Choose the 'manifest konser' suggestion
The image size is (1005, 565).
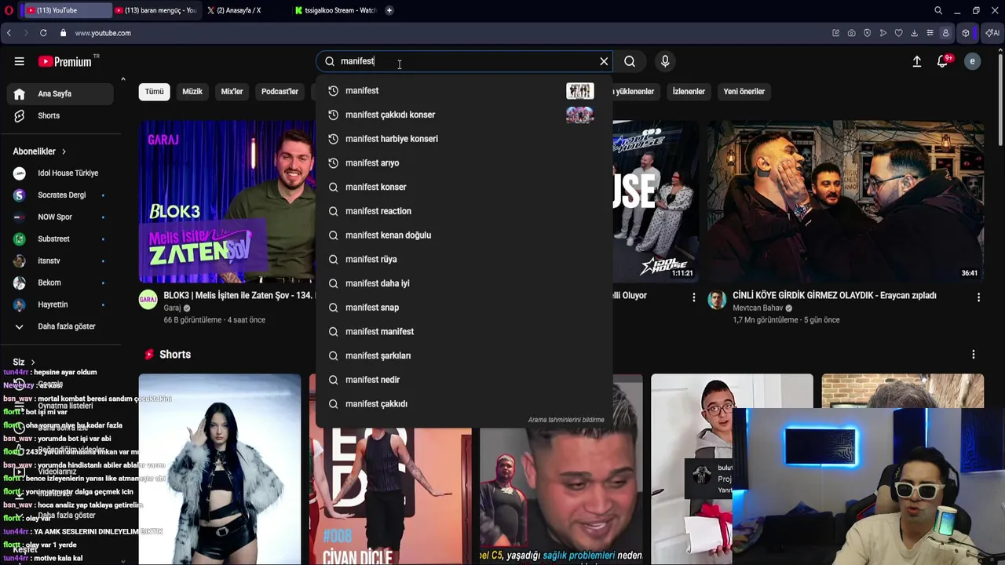464,187
